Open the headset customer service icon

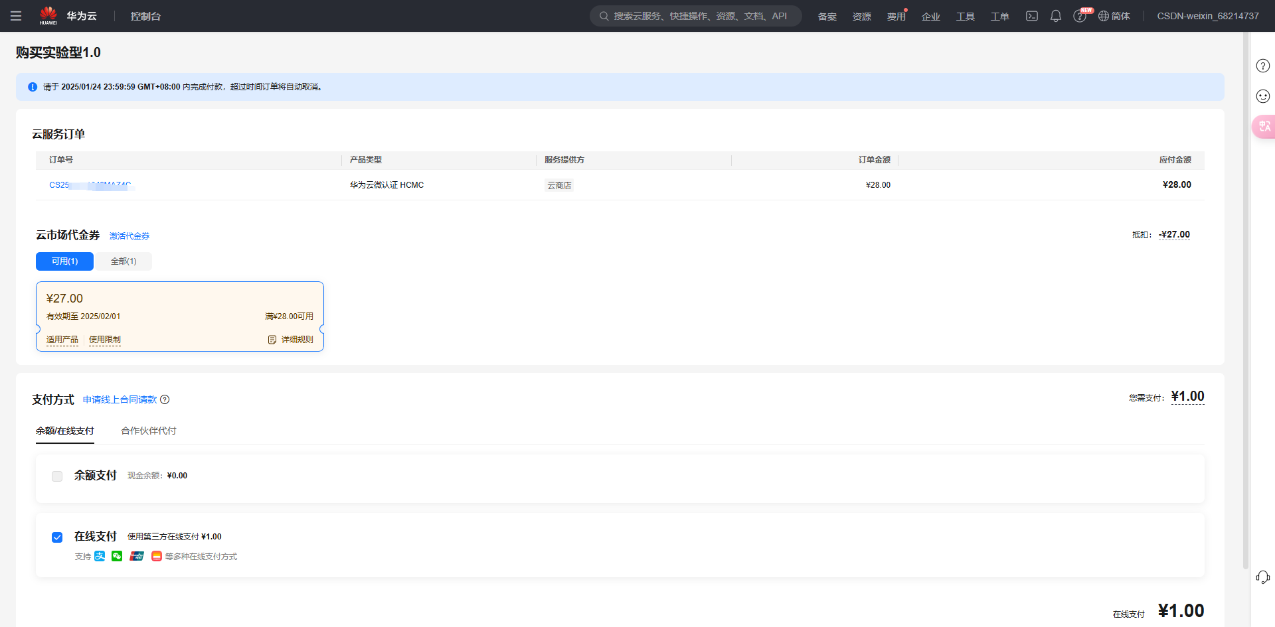click(1262, 577)
